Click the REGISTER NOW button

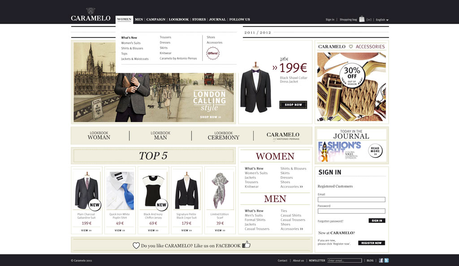tap(372, 243)
